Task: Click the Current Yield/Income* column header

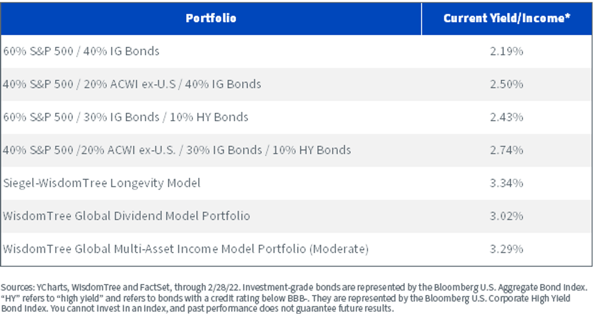Action: pyautogui.click(x=507, y=19)
